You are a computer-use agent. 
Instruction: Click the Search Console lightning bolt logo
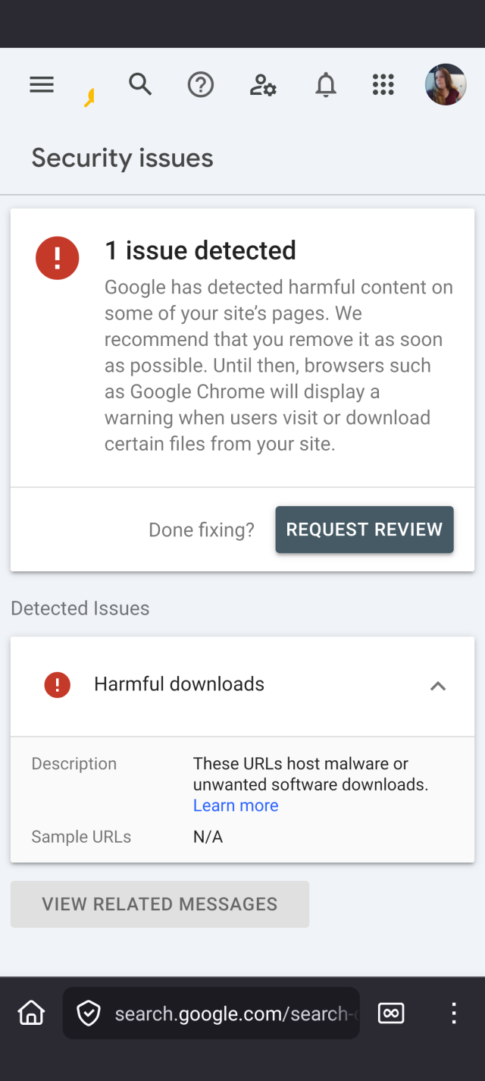[x=90, y=95]
